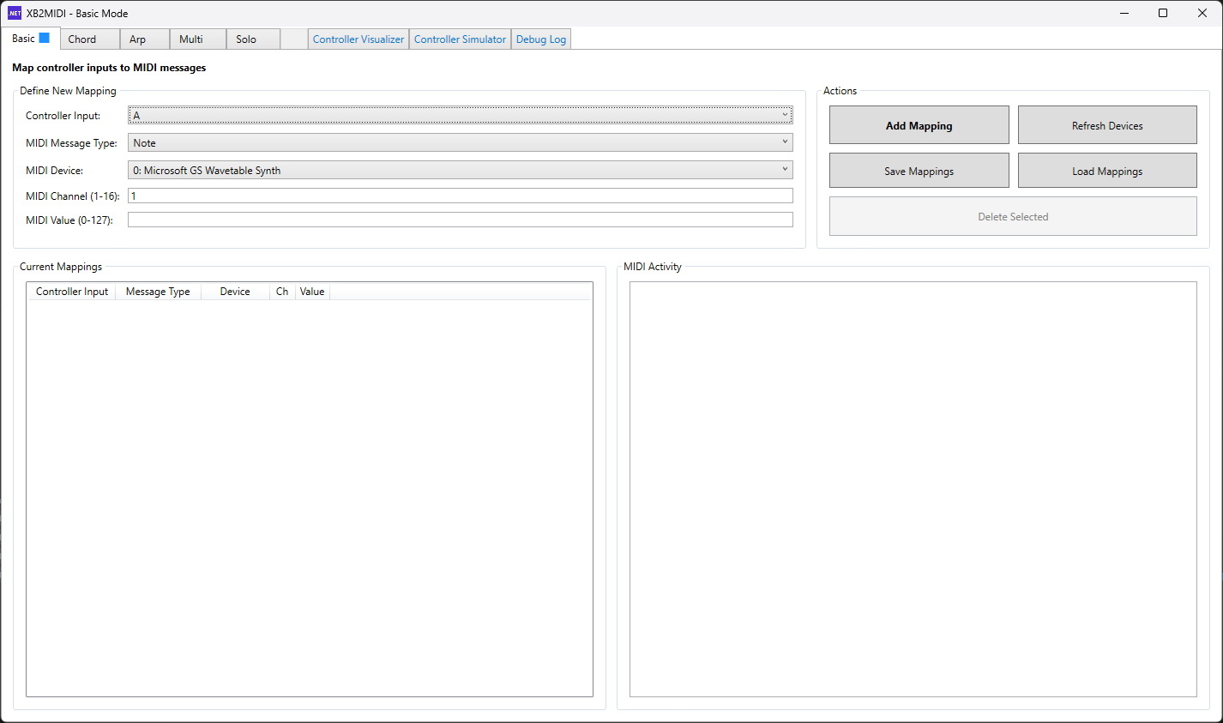Switch to Controller Simulator tab

click(460, 39)
